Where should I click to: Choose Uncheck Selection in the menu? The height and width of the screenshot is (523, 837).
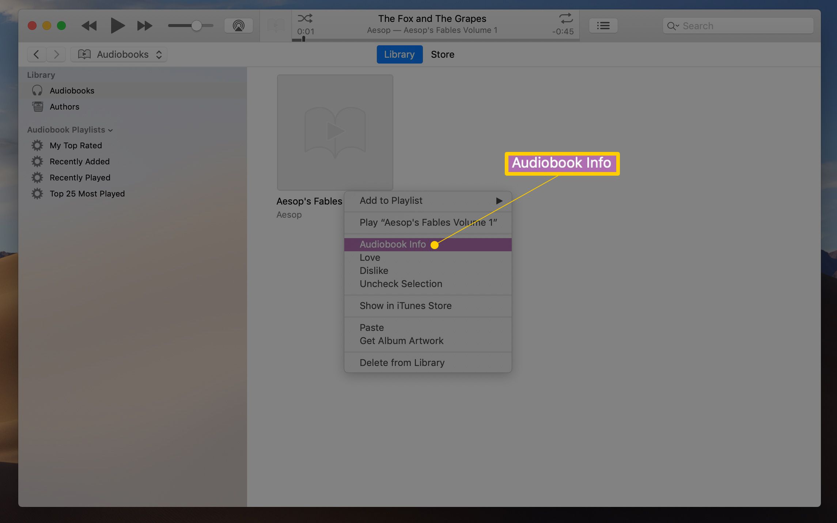(x=428, y=284)
